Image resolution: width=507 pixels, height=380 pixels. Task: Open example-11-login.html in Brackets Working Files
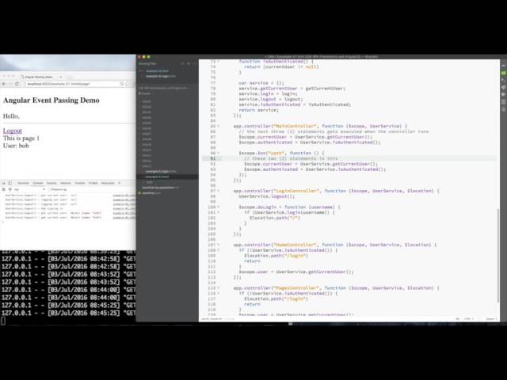(161, 77)
